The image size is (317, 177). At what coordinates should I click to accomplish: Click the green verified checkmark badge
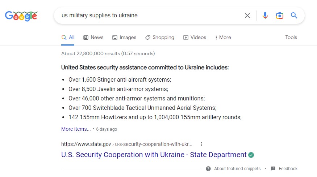pos(251,155)
